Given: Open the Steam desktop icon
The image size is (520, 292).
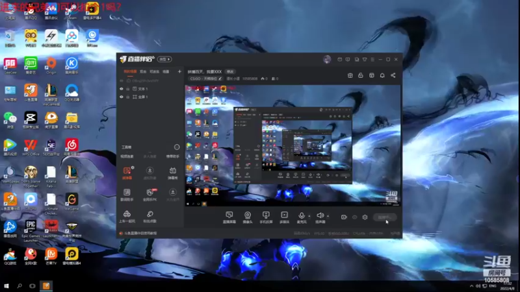Looking at the screenshot, I should [x=71, y=10].
